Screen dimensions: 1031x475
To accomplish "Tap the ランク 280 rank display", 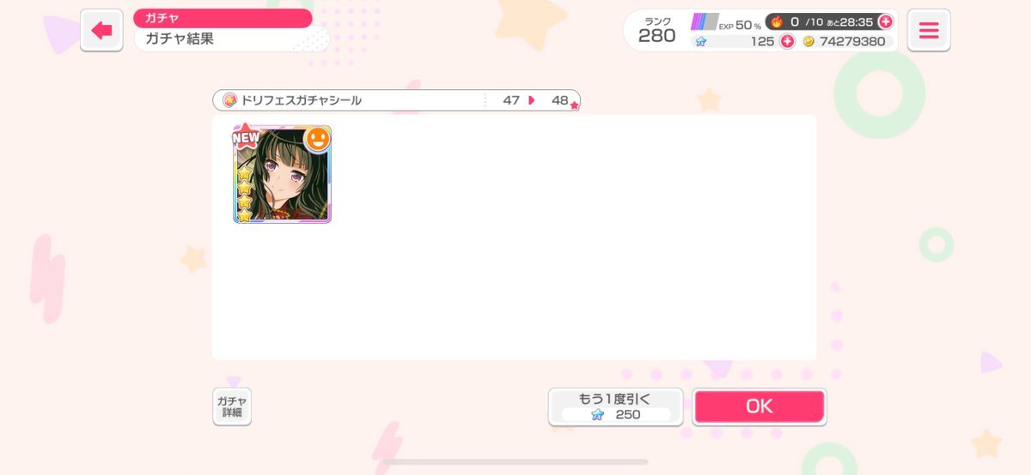I will click(656, 31).
